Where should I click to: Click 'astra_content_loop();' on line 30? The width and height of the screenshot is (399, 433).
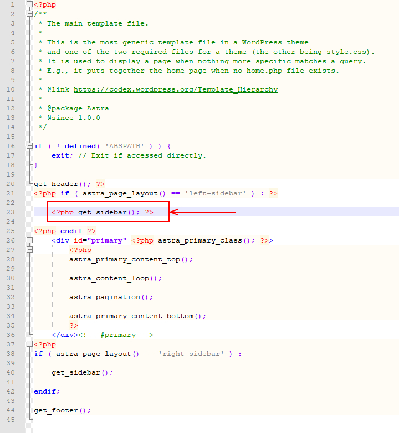click(x=115, y=278)
